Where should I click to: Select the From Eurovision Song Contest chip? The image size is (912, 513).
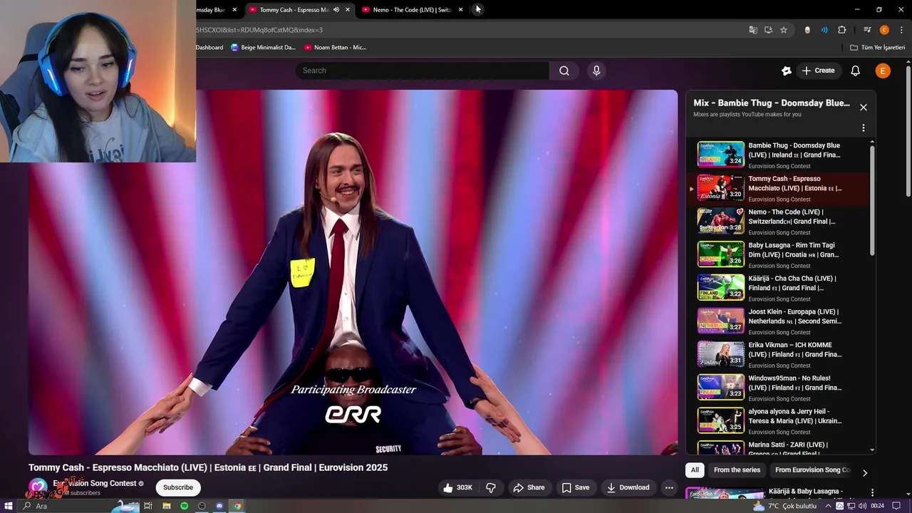(x=812, y=470)
